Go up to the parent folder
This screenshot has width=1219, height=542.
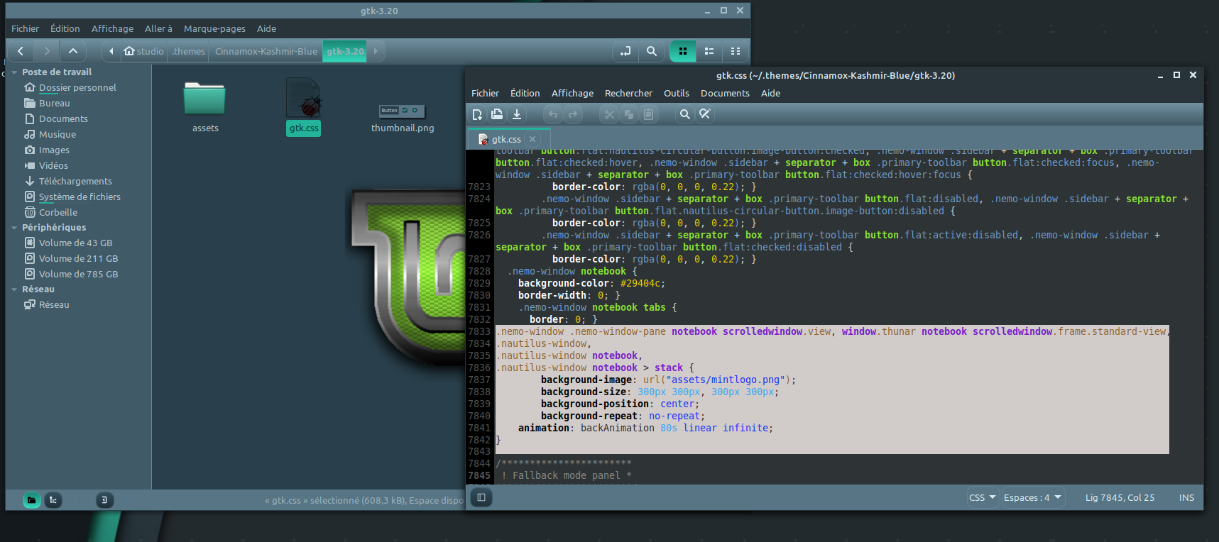click(x=73, y=51)
